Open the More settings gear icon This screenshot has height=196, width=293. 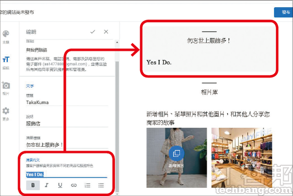[x=6, y=111]
